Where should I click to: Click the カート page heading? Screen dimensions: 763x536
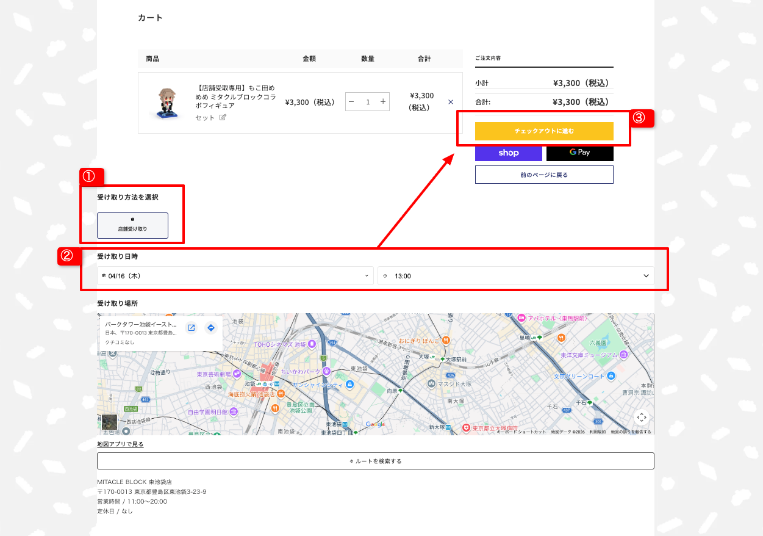[x=150, y=18]
